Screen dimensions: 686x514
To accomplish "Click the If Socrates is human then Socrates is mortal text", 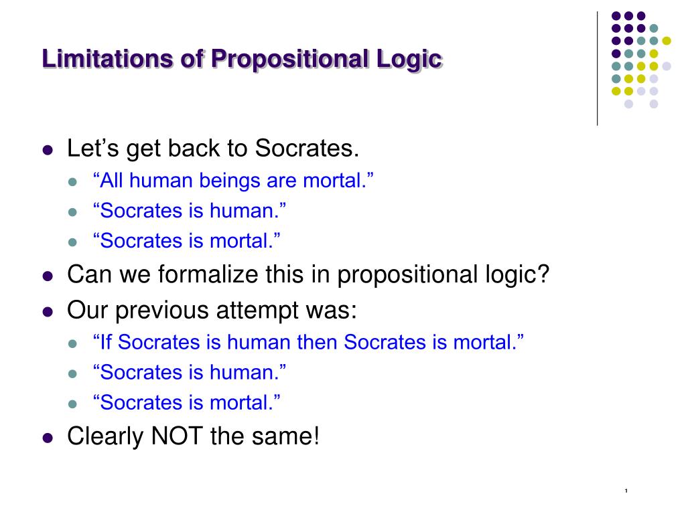I will pyautogui.click(x=308, y=342).
